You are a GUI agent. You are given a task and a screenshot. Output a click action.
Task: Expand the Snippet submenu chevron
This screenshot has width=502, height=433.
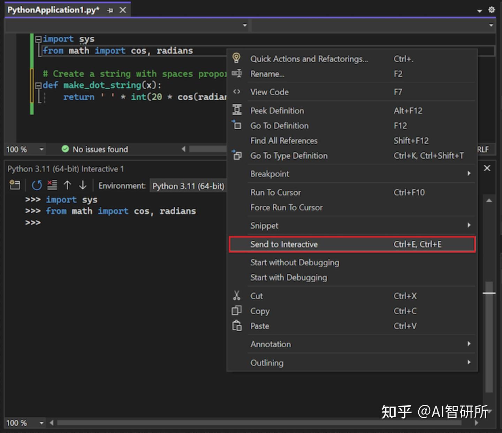point(469,225)
